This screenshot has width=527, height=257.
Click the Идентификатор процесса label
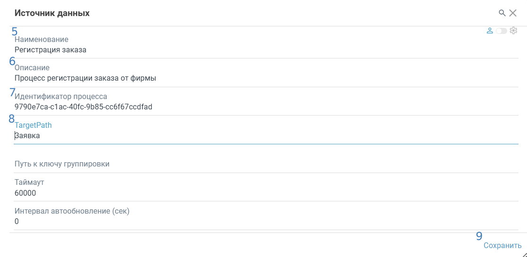[61, 97]
